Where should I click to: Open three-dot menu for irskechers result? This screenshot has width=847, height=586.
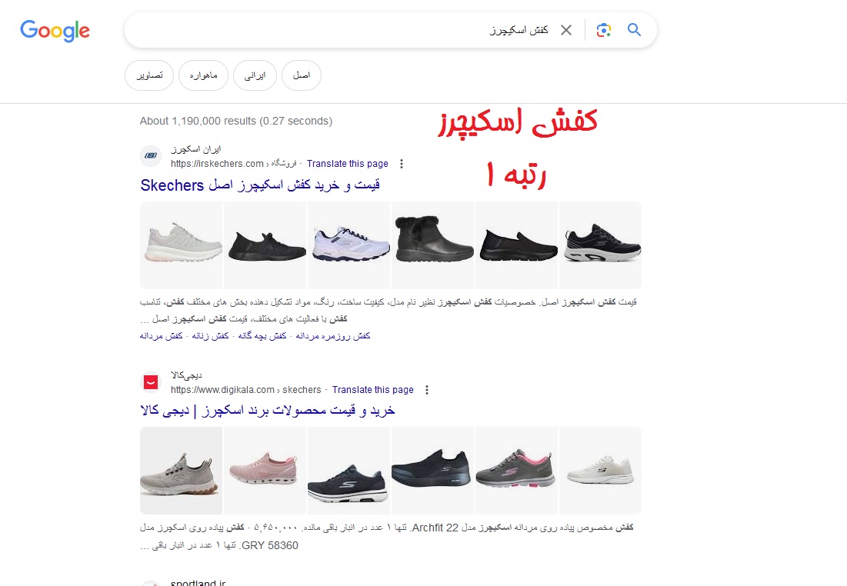[402, 164]
